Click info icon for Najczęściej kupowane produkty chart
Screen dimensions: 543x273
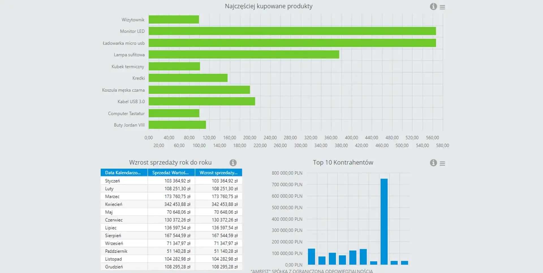[433, 6]
